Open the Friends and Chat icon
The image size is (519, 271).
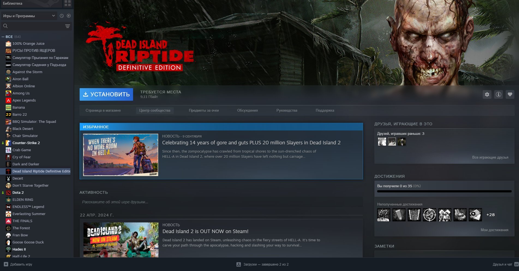click(x=516, y=264)
